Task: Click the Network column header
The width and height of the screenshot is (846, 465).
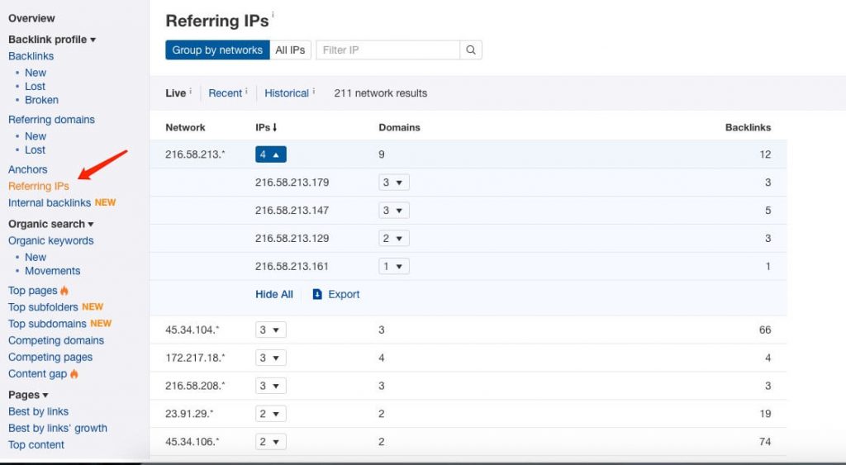Action: click(185, 127)
